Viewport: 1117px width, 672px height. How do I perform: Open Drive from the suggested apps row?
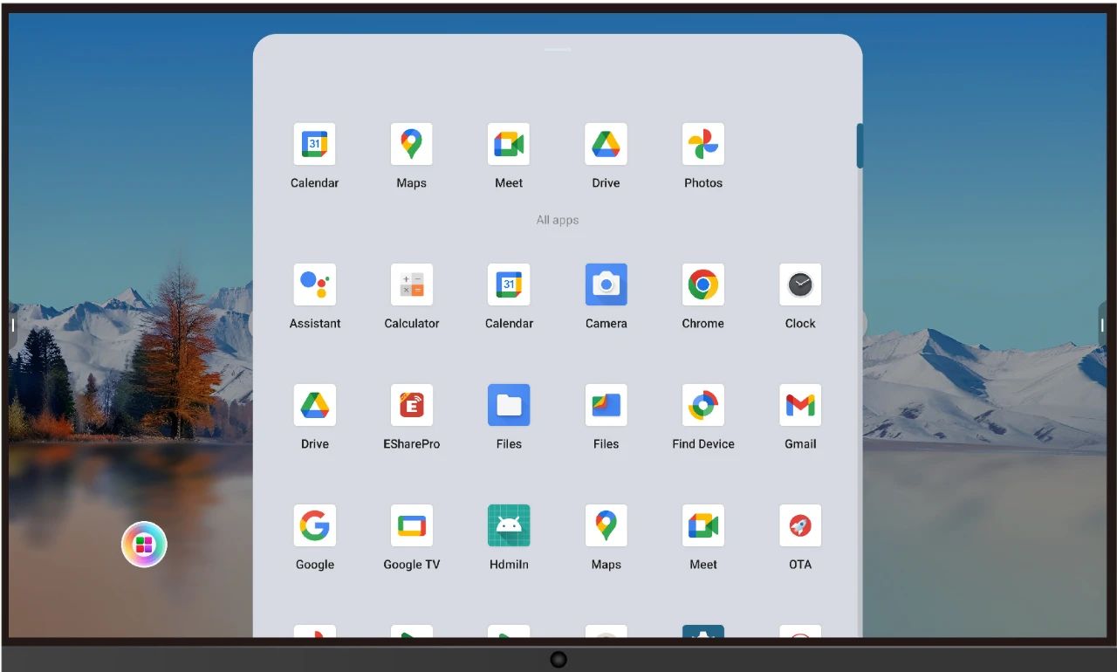pyautogui.click(x=606, y=144)
